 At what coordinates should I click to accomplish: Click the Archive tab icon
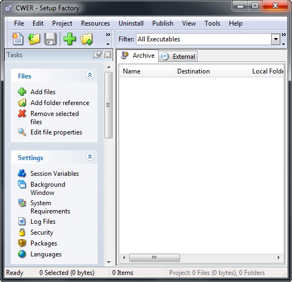(x=125, y=56)
